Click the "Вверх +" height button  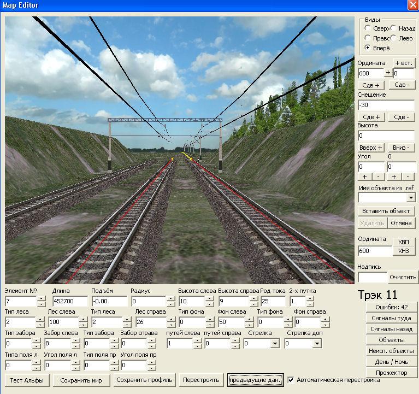pos(371,148)
